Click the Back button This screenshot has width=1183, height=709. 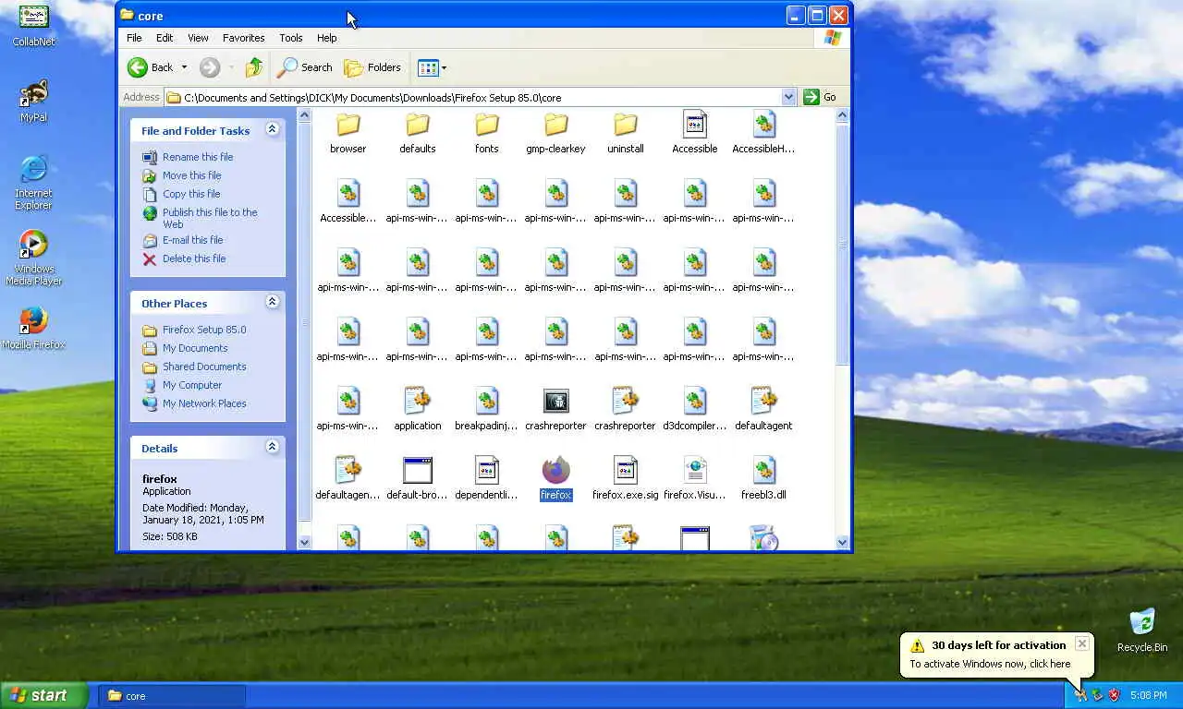151,67
